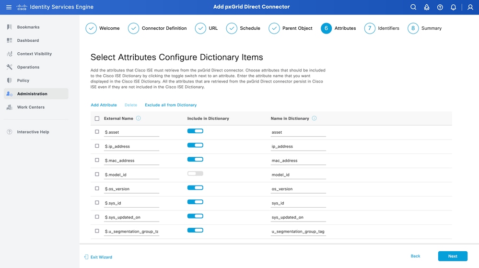Click Exclude all from Dictionary
Image resolution: width=479 pixels, height=268 pixels.
pyautogui.click(x=171, y=105)
